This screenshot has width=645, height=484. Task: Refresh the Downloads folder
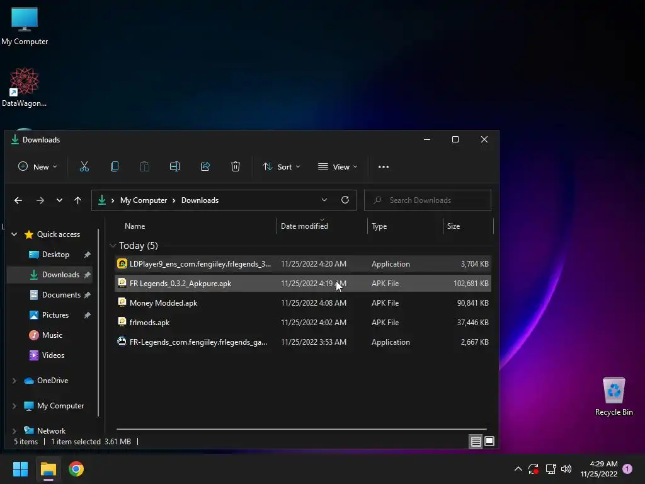point(345,200)
